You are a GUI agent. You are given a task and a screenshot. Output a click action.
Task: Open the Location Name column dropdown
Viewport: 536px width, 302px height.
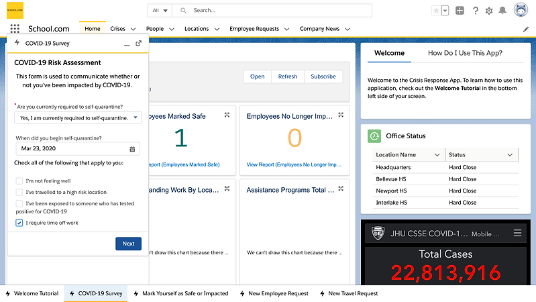coord(437,155)
